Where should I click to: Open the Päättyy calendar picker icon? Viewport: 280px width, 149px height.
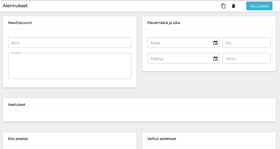215,58
